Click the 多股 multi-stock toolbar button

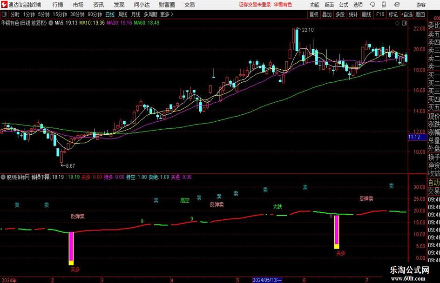click(x=340, y=14)
